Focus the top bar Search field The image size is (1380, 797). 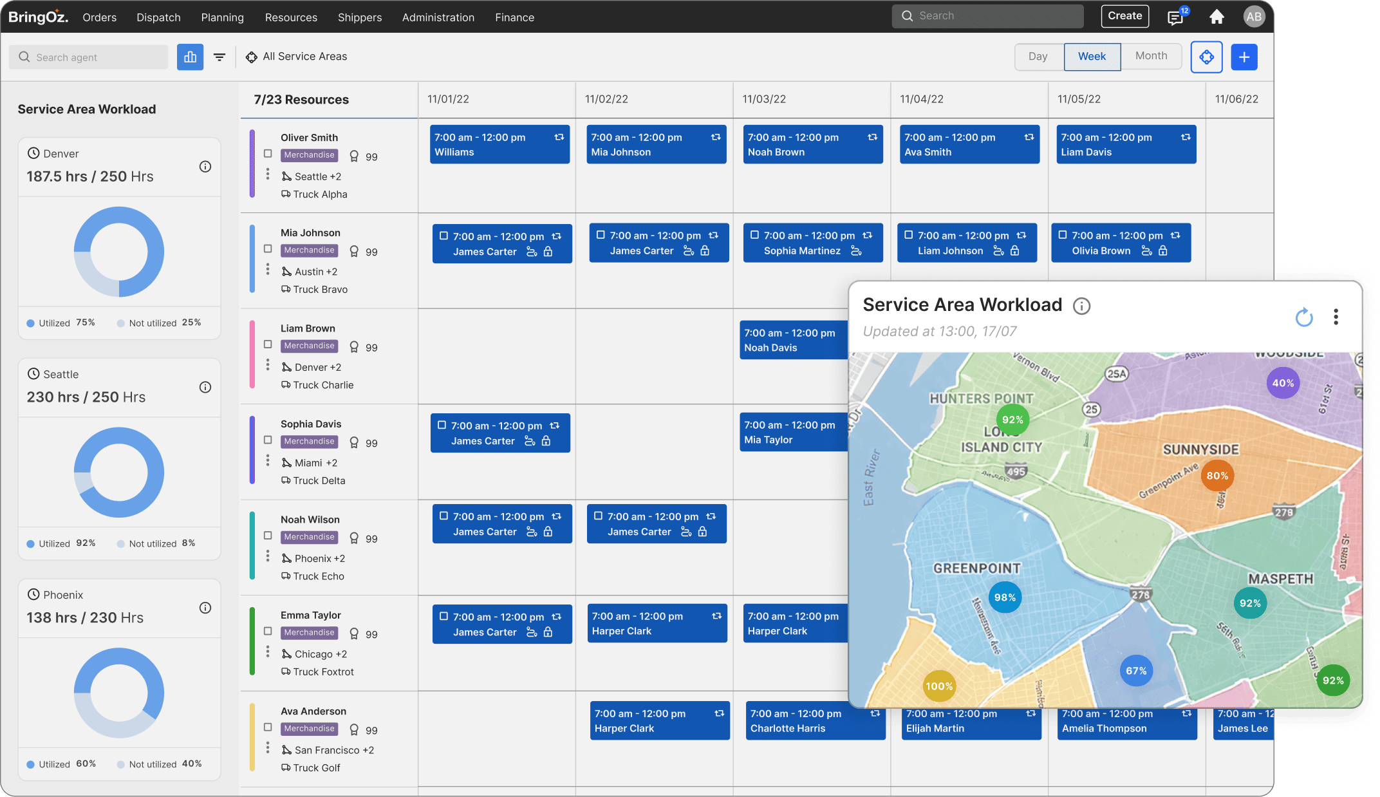(x=987, y=16)
